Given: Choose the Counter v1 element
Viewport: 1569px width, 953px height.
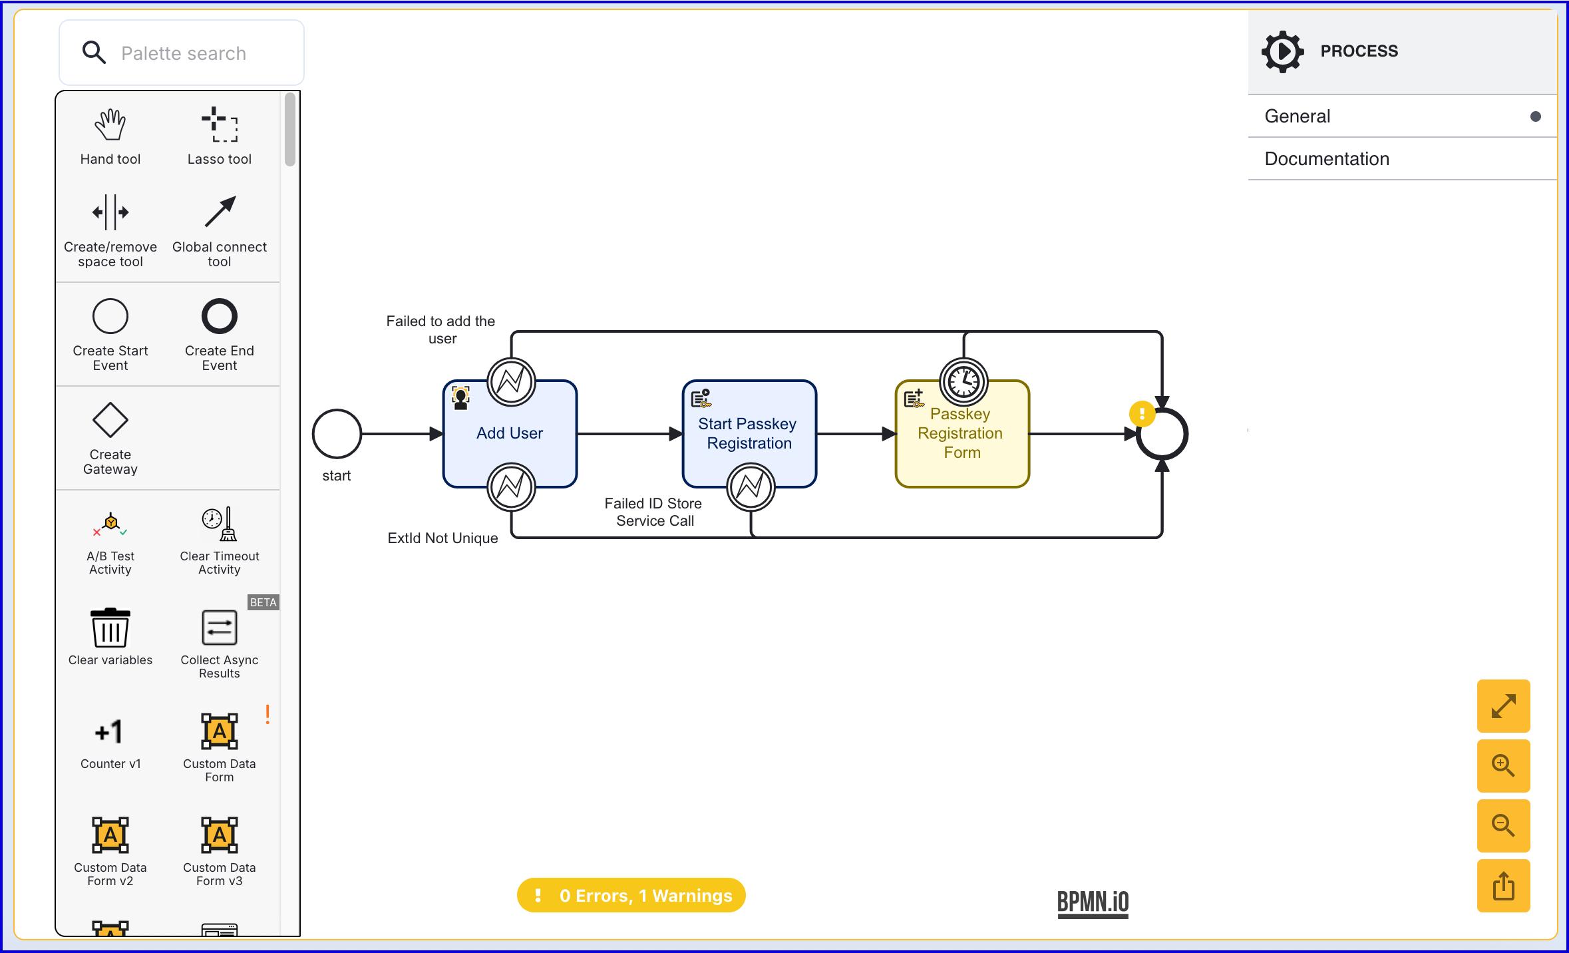Looking at the screenshot, I should 110,745.
